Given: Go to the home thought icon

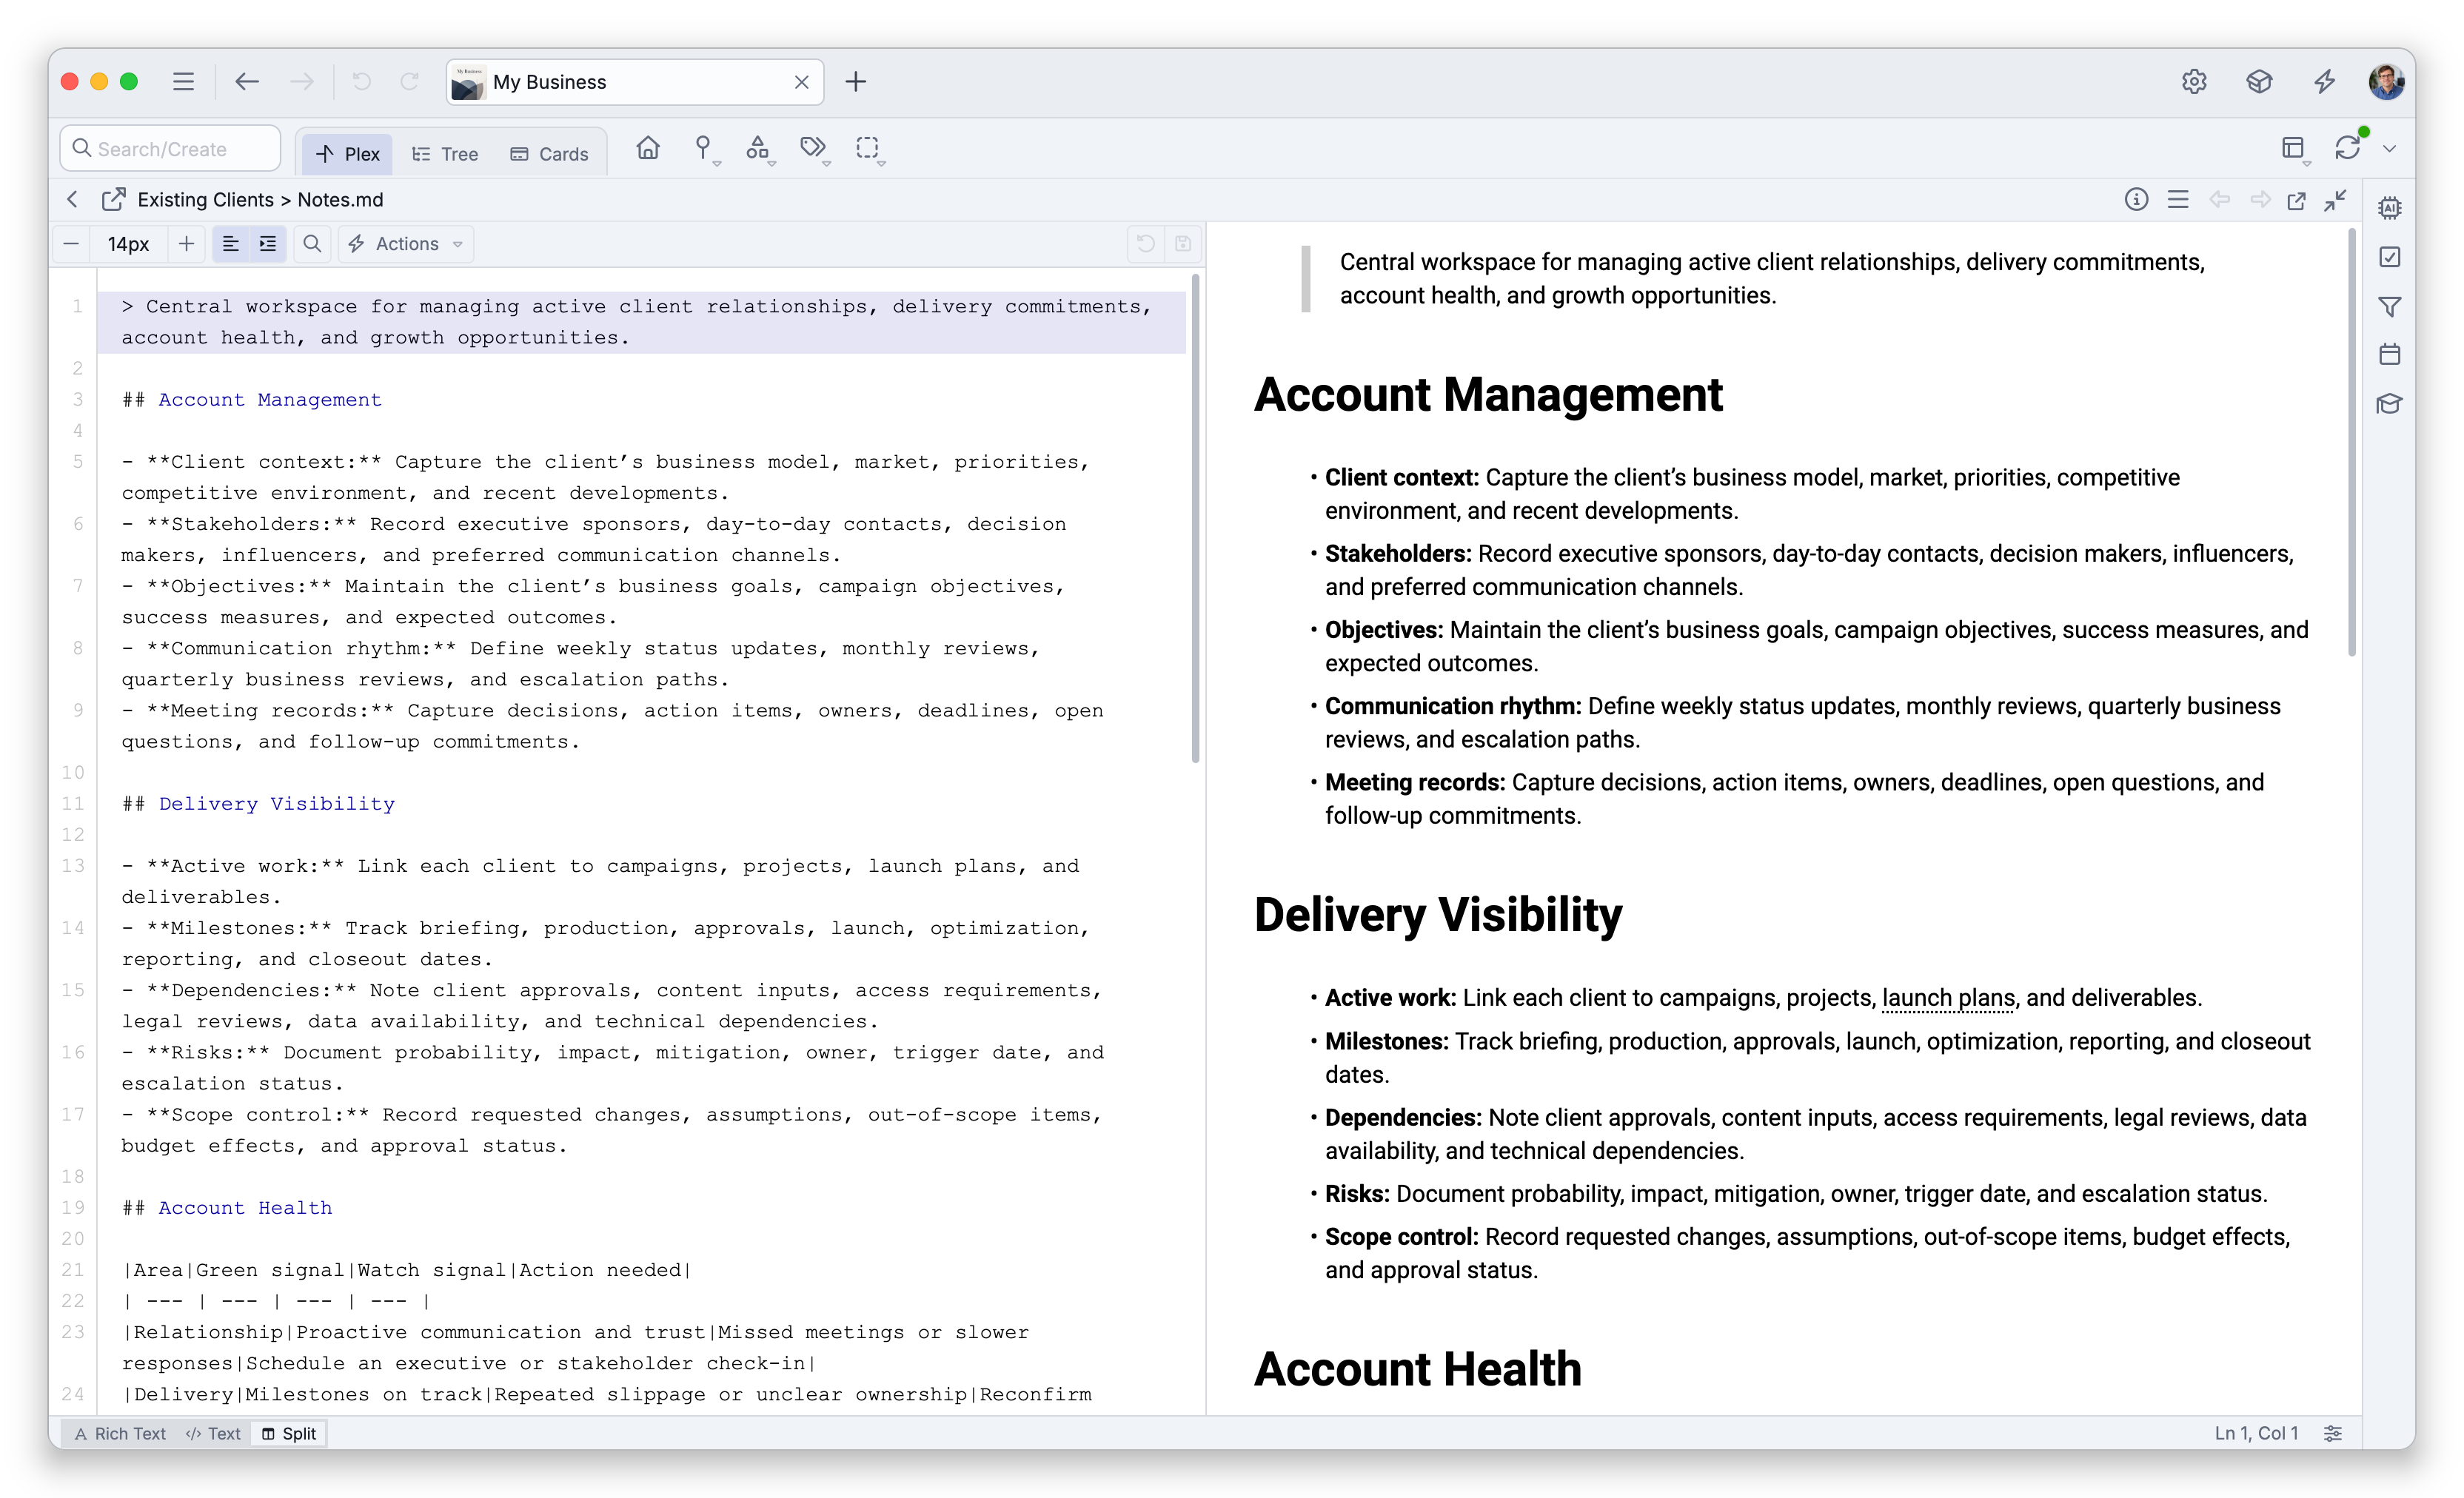Looking at the screenshot, I should click(x=648, y=149).
